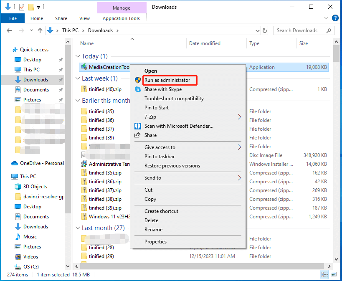The image size is (342, 281).
Task: Collapse the Today group header
Action: 78,56
